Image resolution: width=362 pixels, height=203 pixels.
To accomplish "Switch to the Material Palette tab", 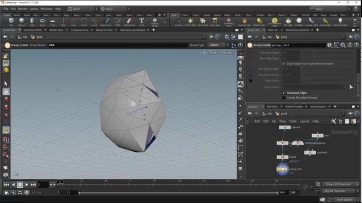I will (x=294, y=107).
